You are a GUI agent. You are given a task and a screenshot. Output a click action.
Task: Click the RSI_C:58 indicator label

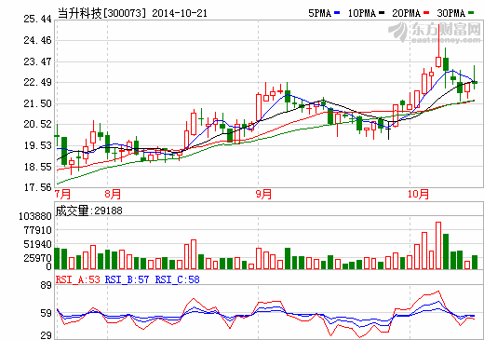(177, 279)
